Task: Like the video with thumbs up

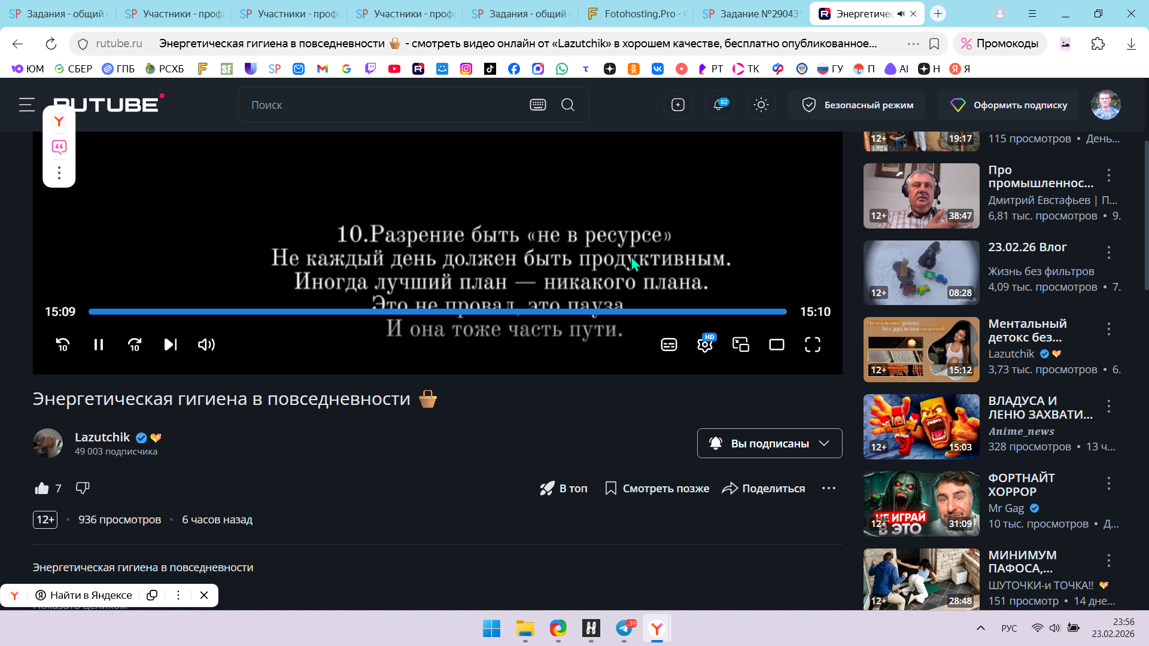Action: (x=42, y=488)
